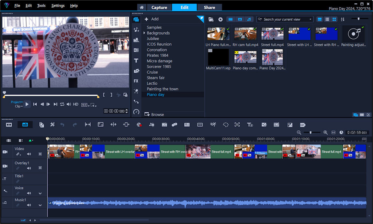Click the search your current view field
The width and height of the screenshot is (373, 224).
pos(285,19)
